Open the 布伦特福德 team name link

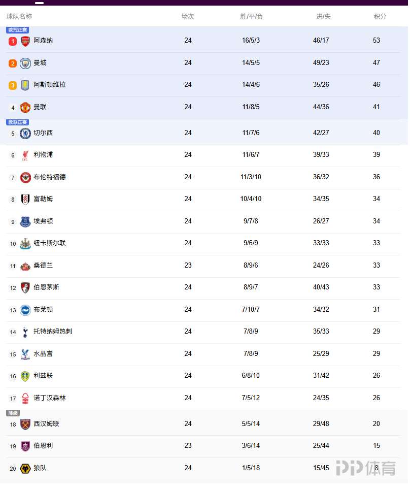(50, 177)
